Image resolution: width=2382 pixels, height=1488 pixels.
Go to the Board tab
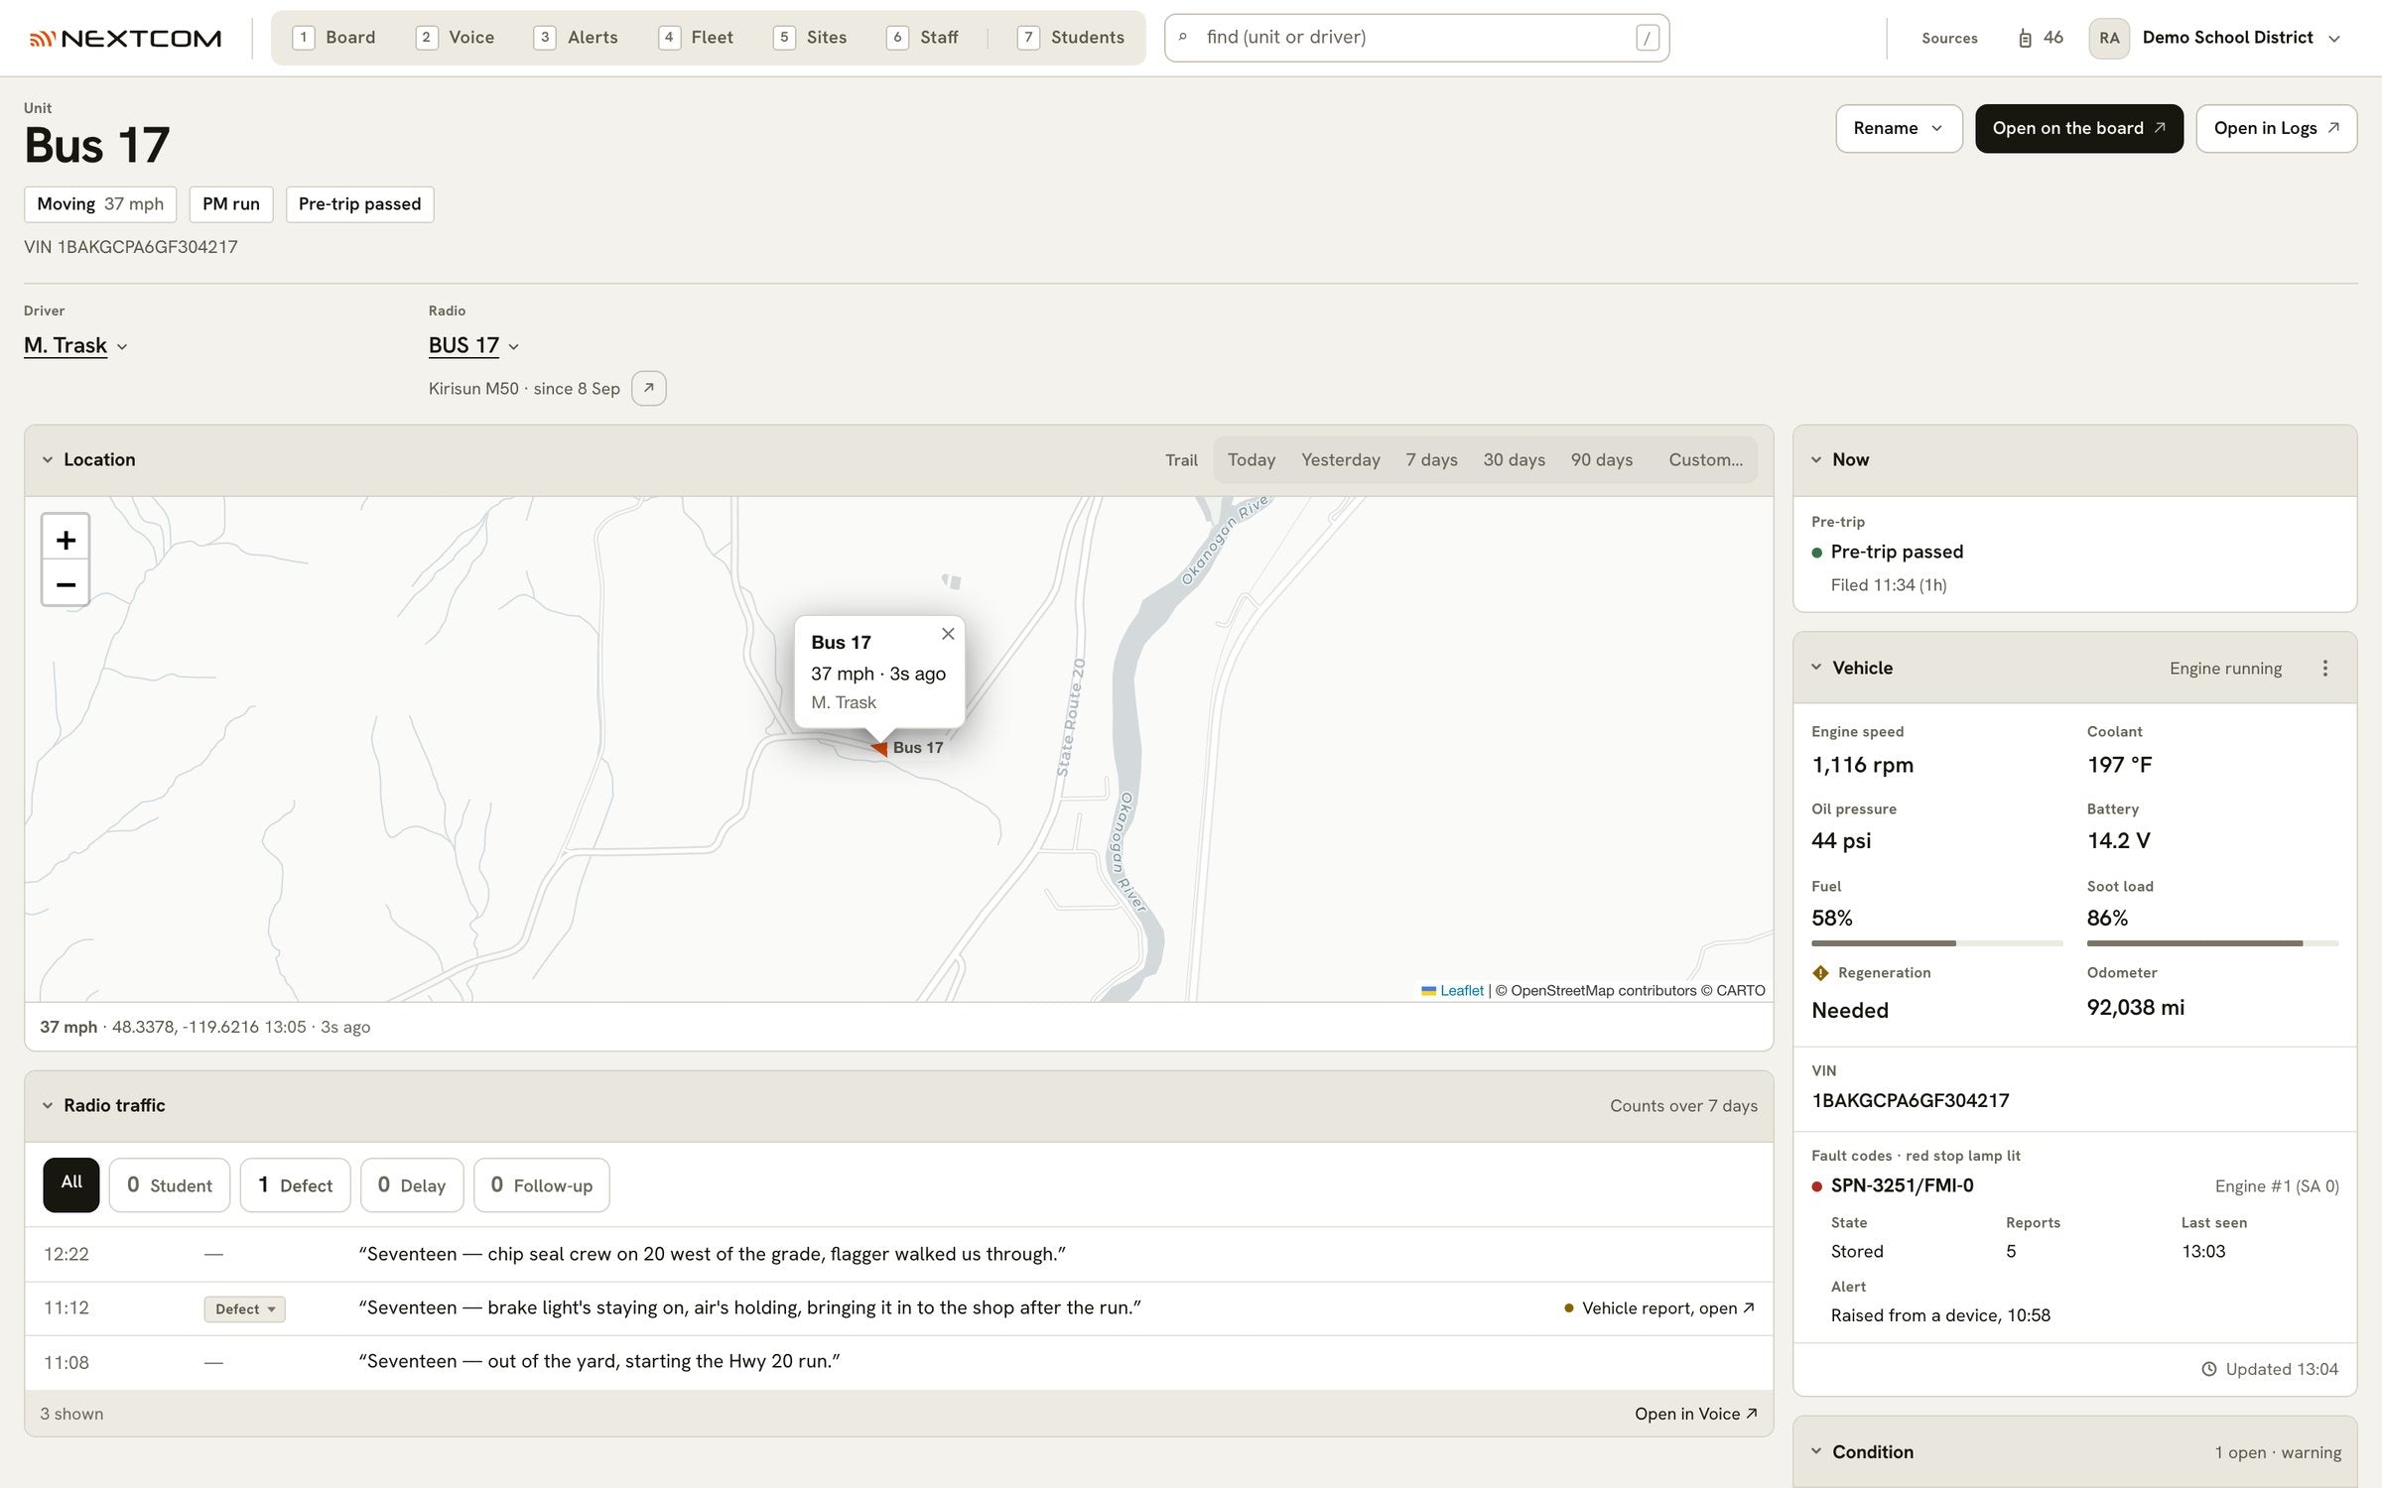[x=335, y=38]
